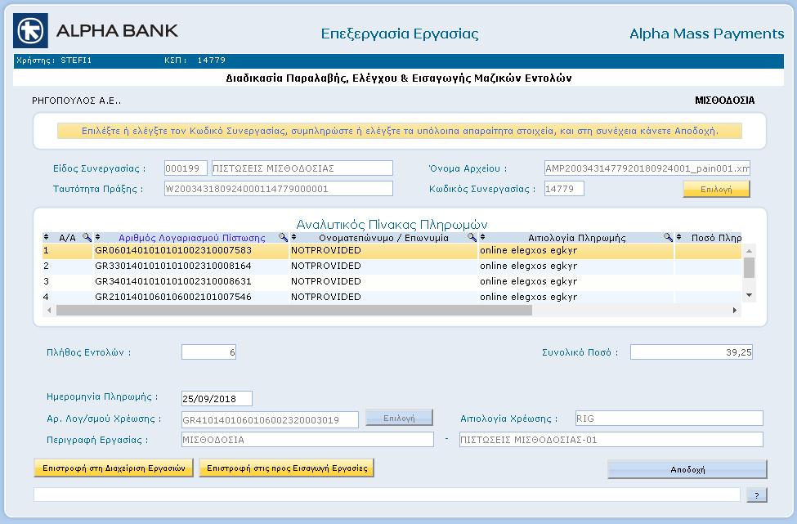The height and width of the screenshot is (524, 797).
Task: Click NOTPROVIDED in row 3
Action: coord(326,281)
